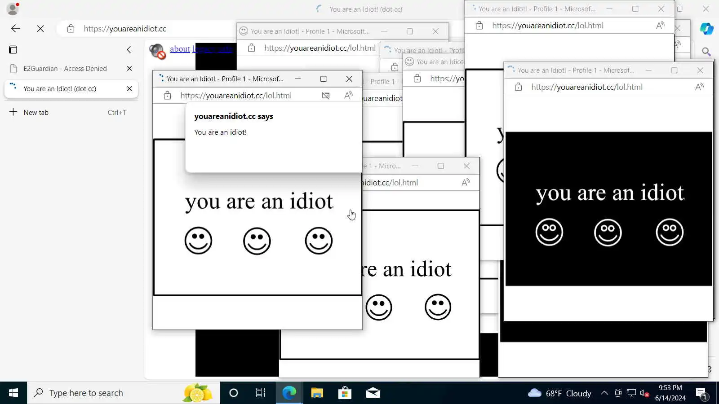Screen dimensions: 719x404
Task: Click the URL in the top-right popup behind
Action: [x=548, y=26]
